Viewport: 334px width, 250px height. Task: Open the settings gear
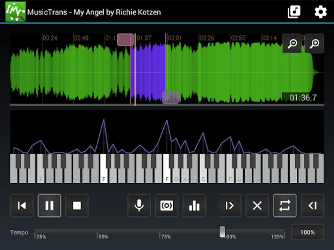coord(321,12)
